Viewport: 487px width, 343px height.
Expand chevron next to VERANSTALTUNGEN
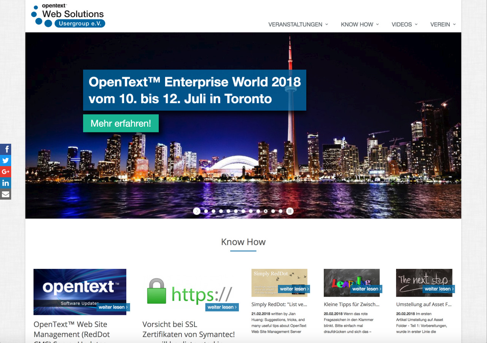pyautogui.click(x=326, y=24)
